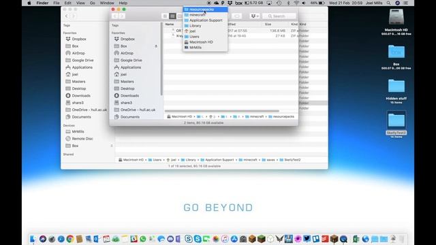
Task: Select Library in the path popup menu
Action: pyautogui.click(x=205, y=26)
